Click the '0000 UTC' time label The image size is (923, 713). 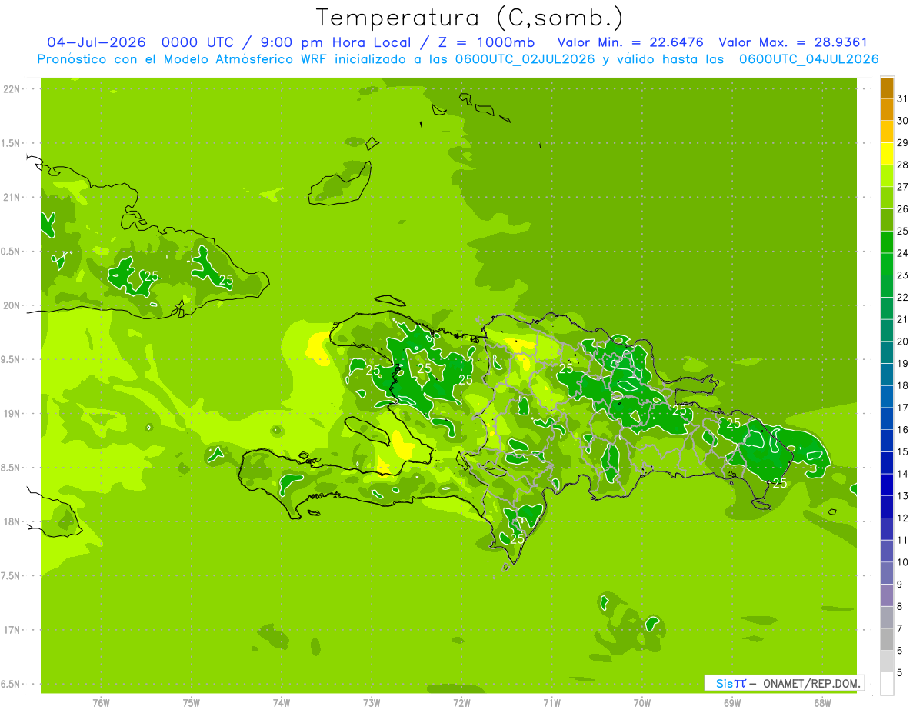[x=196, y=42]
